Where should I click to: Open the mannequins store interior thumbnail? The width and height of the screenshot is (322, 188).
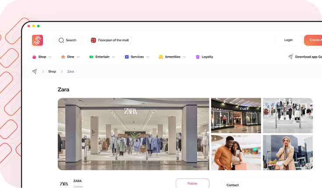[x=288, y=116]
